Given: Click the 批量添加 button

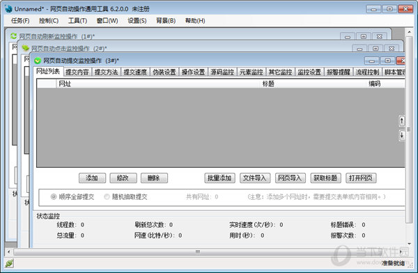Looking at the screenshot, I should (x=219, y=178).
